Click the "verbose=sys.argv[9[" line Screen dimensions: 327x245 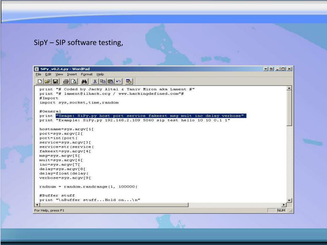pos(65,178)
